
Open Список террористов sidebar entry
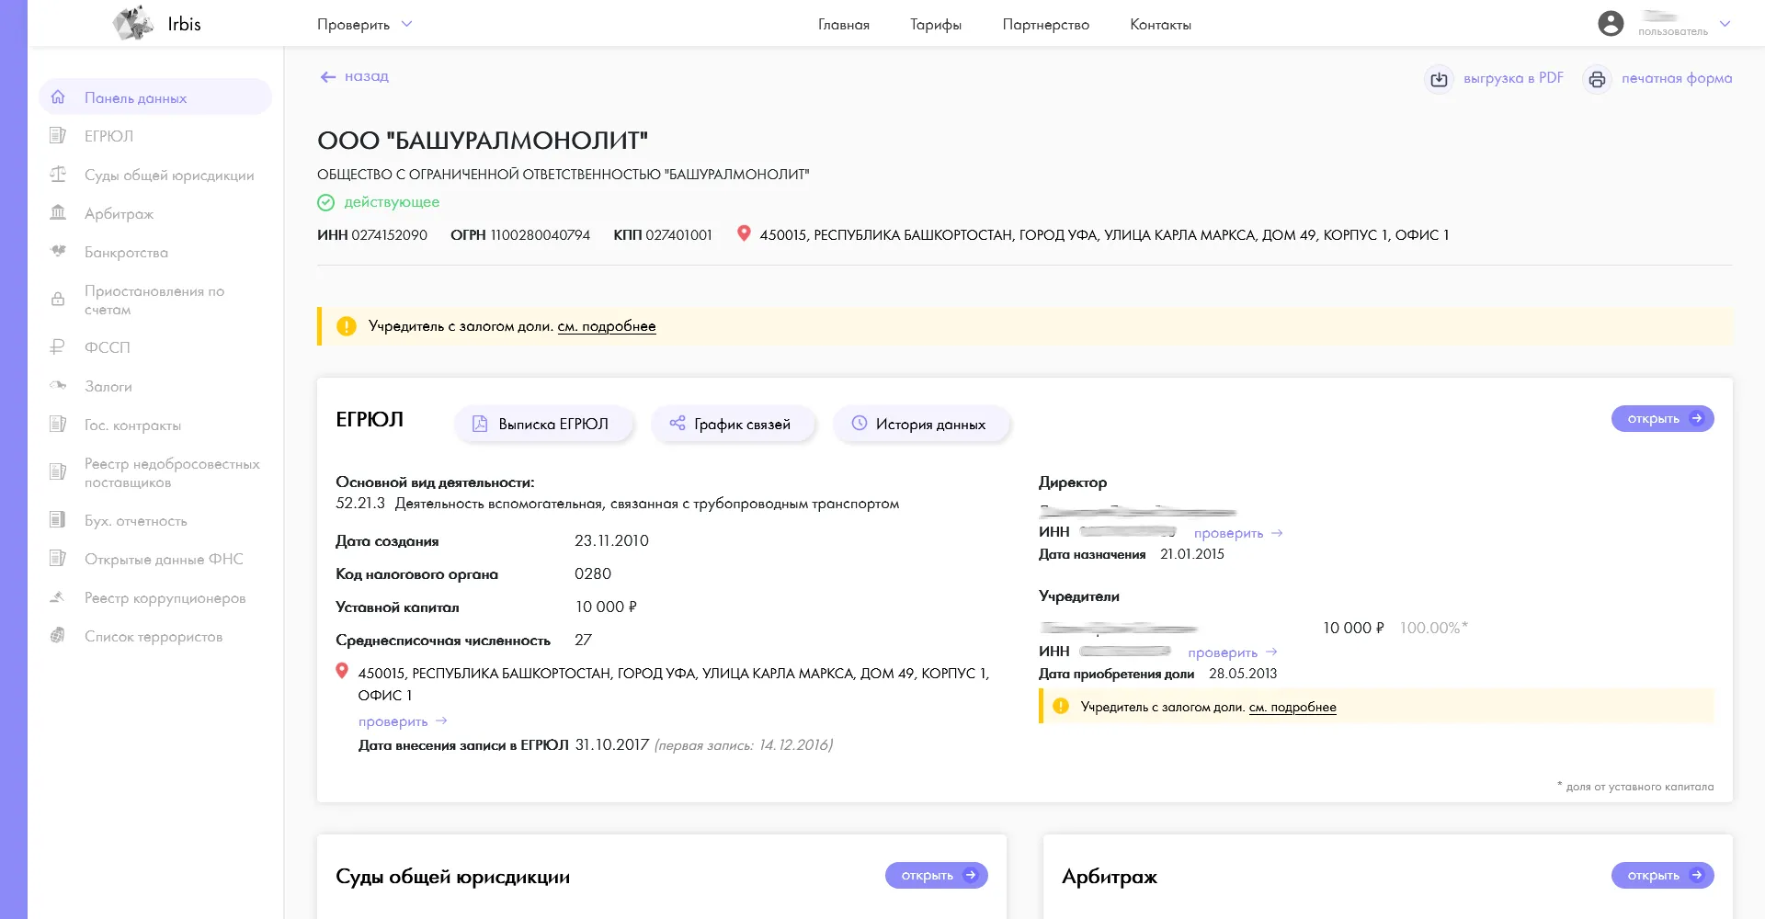(154, 636)
